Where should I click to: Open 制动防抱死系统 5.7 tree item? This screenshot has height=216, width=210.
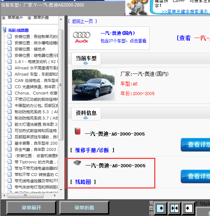tap(36, 118)
